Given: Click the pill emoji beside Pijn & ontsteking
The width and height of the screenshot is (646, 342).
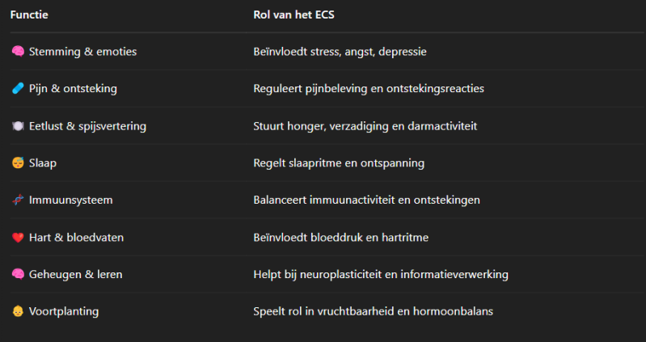Looking at the screenshot, I should [x=18, y=89].
